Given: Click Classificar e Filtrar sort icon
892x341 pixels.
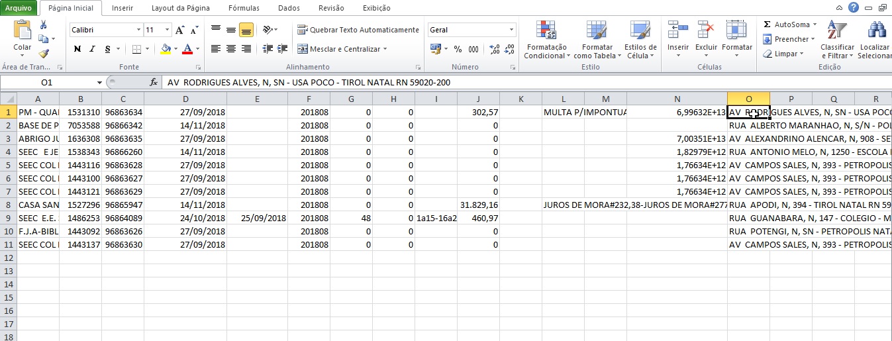Looking at the screenshot, I should coord(837,41).
